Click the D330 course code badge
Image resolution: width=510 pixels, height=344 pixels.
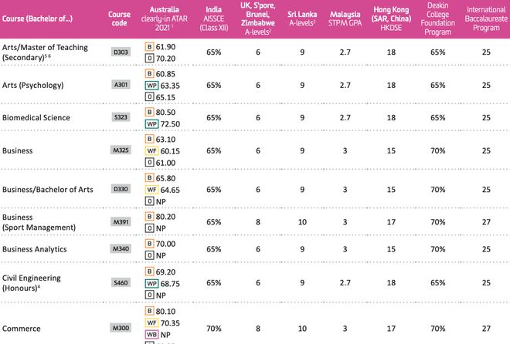pyautogui.click(x=121, y=189)
